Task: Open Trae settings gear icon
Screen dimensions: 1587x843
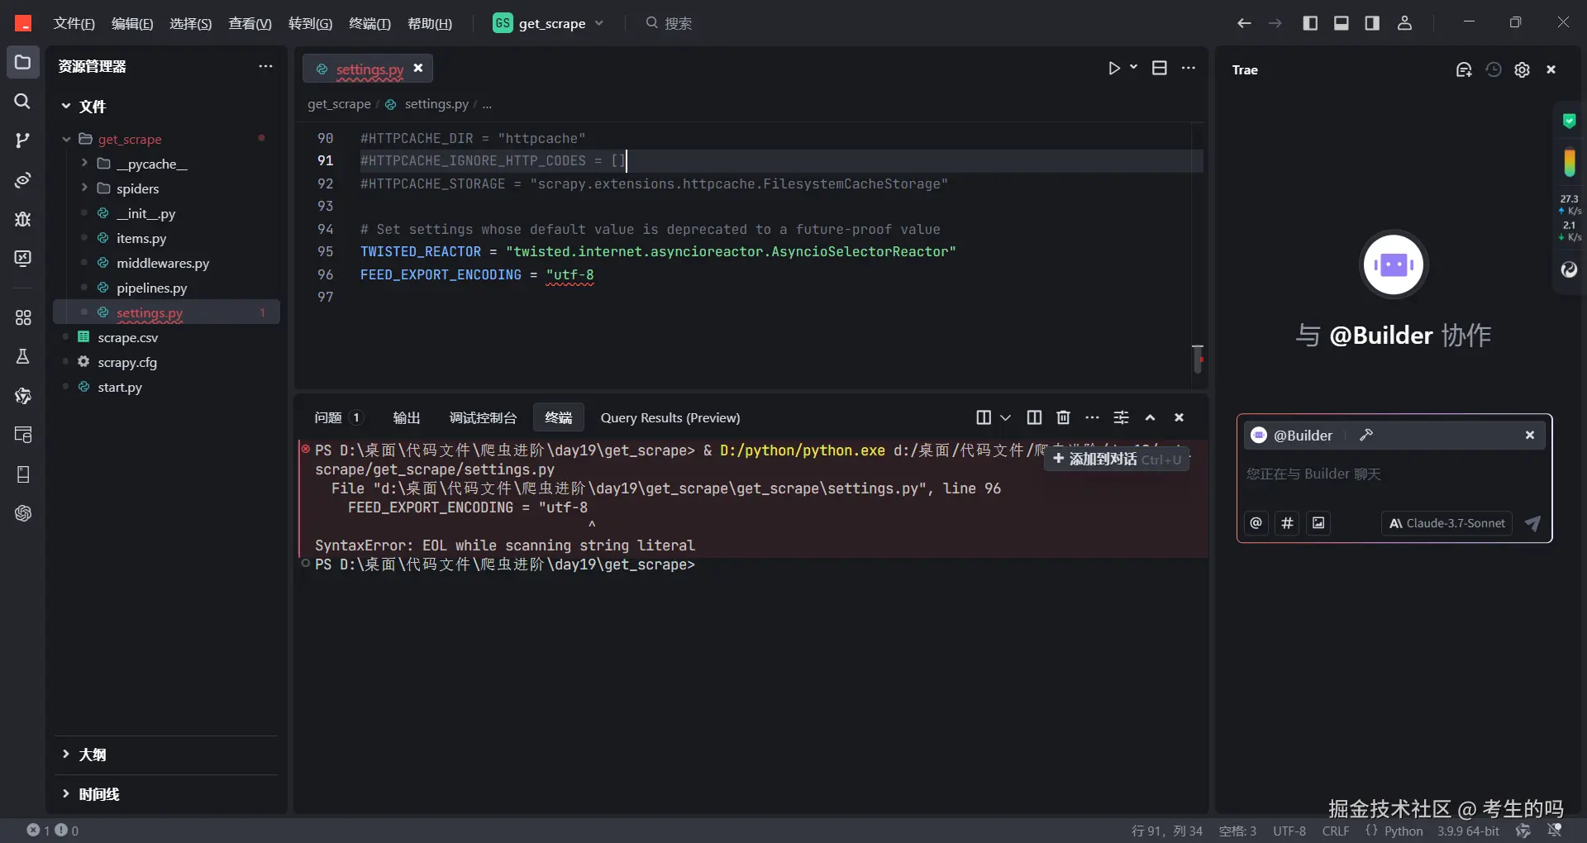Action: tap(1522, 70)
